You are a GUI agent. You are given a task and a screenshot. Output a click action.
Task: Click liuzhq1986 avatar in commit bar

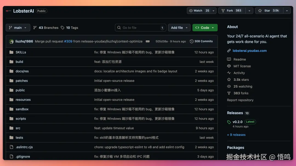[x=11, y=41]
